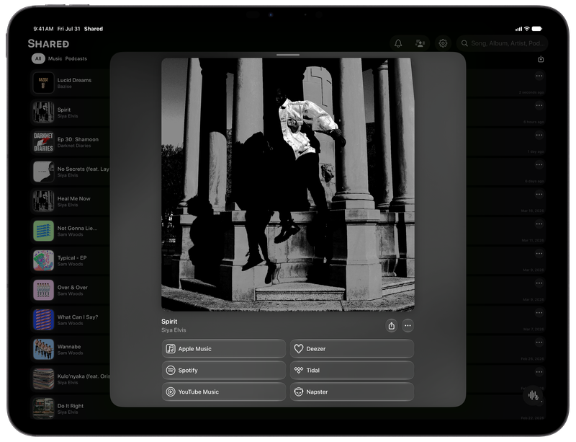Screen dimensions: 576x442
Task: Open settings gear icon
Action: (x=443, y=43)
